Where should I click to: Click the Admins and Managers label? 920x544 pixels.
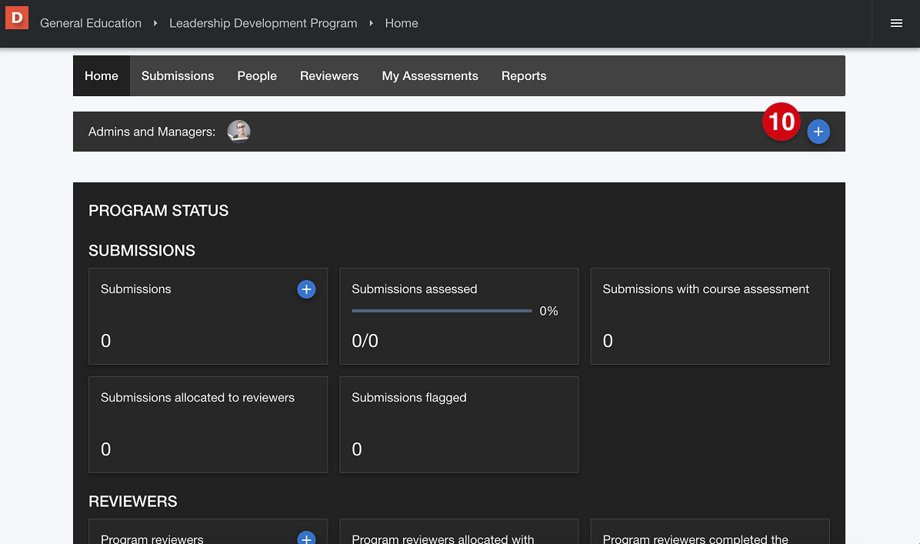pos(152,132)
